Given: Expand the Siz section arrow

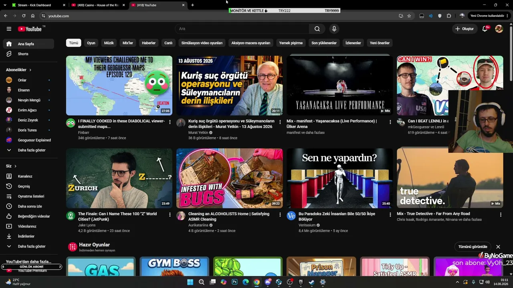Looking at the screenshot, I should [15, 166].
